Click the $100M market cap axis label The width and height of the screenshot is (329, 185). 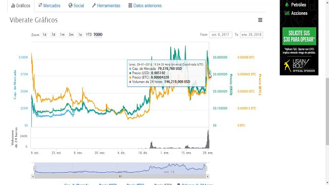[x=23, y=57]
